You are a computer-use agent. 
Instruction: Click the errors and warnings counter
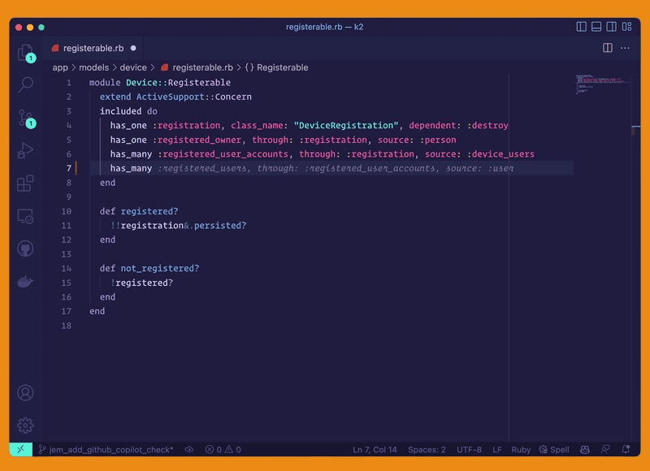223,449
